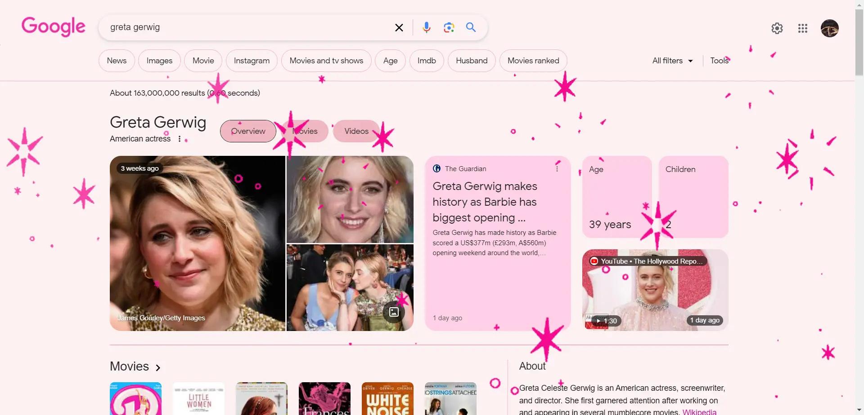
Task: Open Guardian card three-dot menu
Action: (557, 168)
